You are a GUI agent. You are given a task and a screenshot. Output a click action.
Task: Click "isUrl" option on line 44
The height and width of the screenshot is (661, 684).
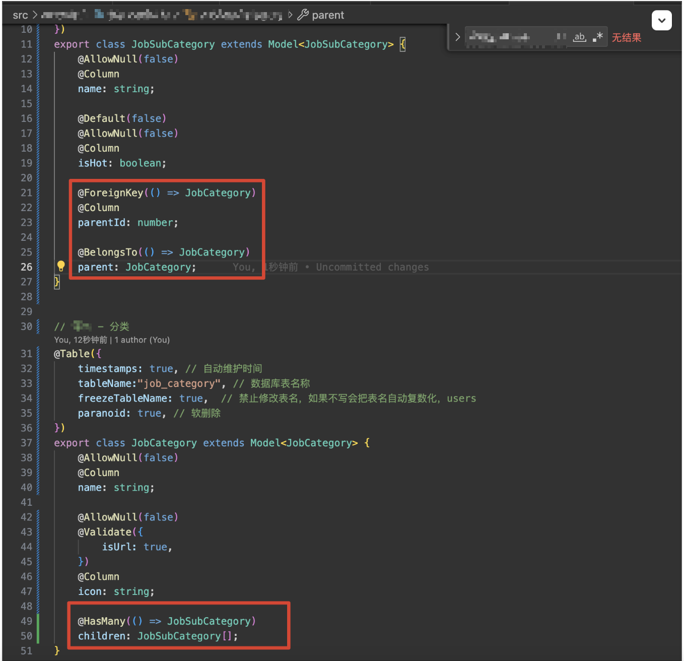pos(116,547)
